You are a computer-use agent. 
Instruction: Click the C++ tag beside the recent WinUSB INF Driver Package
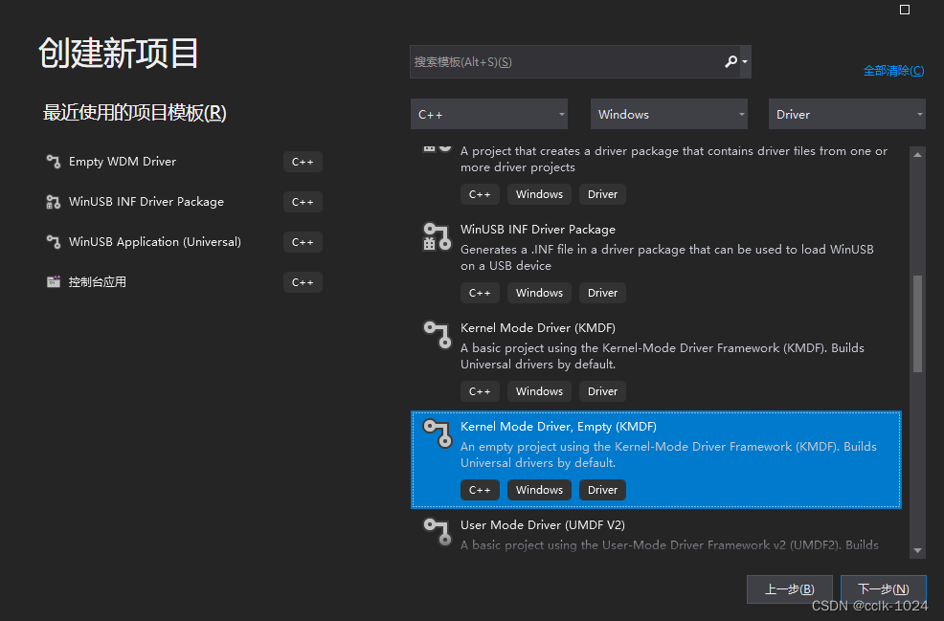point(303,202)
